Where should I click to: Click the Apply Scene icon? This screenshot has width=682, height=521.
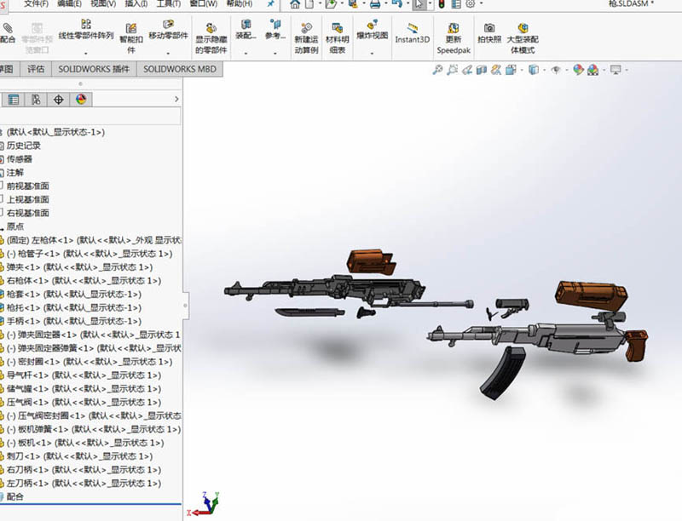(592, 70)
